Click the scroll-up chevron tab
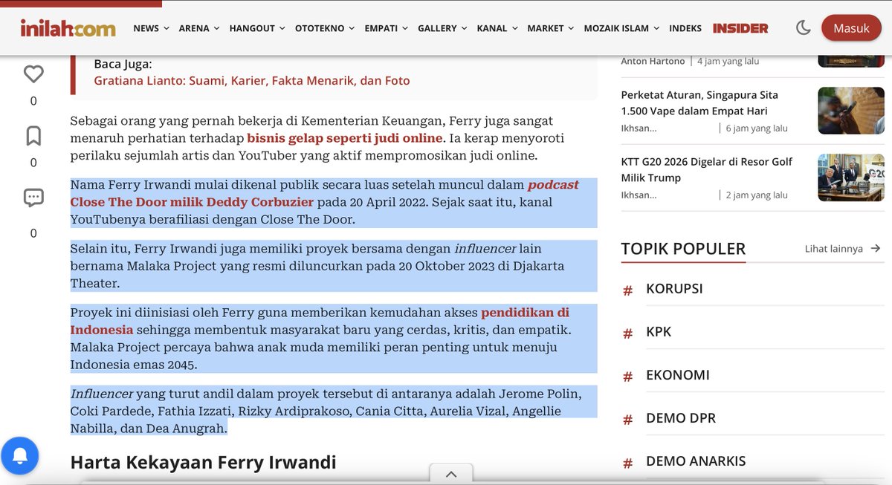The image size is (892, 485). tap(451, 475)
